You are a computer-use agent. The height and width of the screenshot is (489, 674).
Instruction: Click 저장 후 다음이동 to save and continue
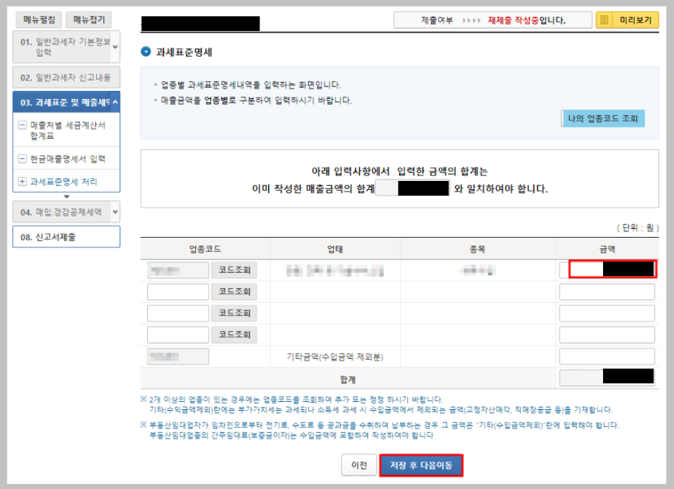[421, 466]
